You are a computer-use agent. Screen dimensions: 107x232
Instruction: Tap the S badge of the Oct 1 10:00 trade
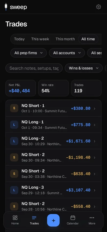click(14, 108)
